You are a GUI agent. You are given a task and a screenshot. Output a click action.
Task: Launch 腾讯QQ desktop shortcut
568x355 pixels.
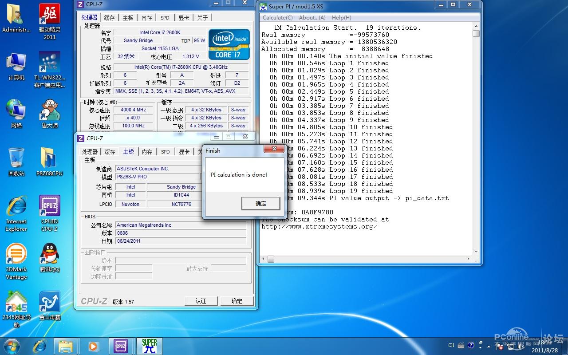tap(50, 258)
